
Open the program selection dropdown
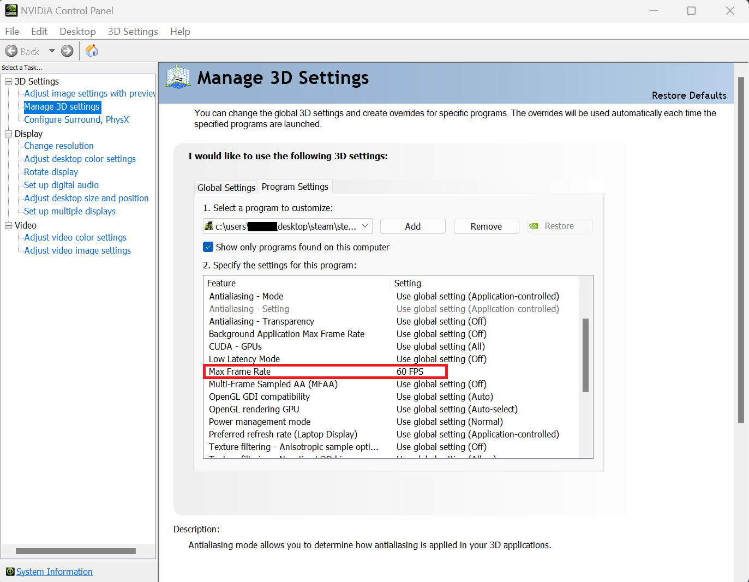coord(287,226)
